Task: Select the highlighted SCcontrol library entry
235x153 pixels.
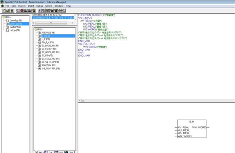Action: point(53,18)
